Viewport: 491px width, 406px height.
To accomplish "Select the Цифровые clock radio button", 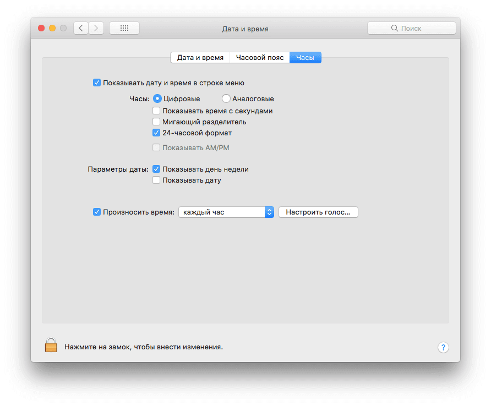I will (157, 99).
